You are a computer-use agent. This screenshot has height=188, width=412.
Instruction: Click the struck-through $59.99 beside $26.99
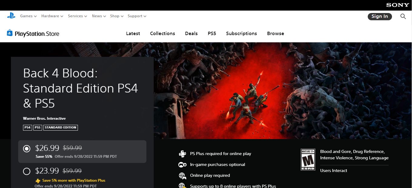point(72,148)
